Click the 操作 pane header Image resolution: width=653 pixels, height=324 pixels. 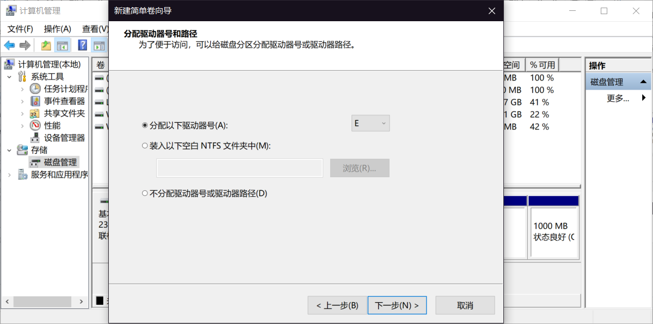coord(618,65)
